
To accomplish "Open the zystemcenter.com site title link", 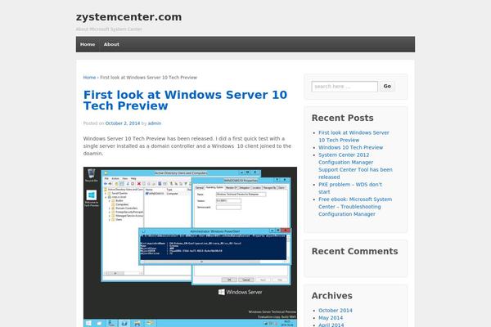I will [x=128, y=17].
